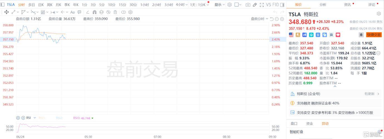
Task: Hide all drawings with eye-slash icon
Action: (108, 12)
